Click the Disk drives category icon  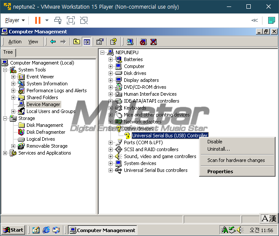click(119, 73)
